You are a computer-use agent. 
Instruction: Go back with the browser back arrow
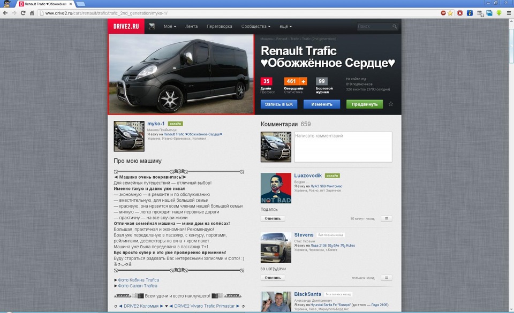tap(5, 13)
